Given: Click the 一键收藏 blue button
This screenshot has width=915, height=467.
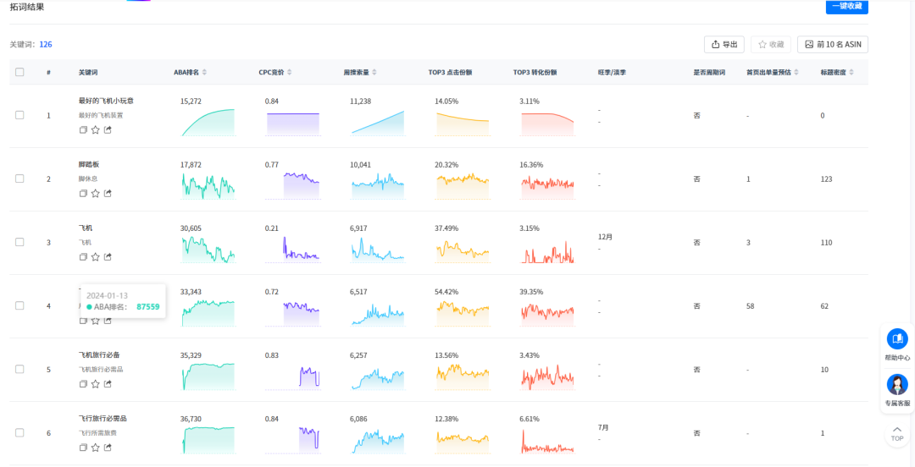Looking at the screenshot, I should coord(846,7).
